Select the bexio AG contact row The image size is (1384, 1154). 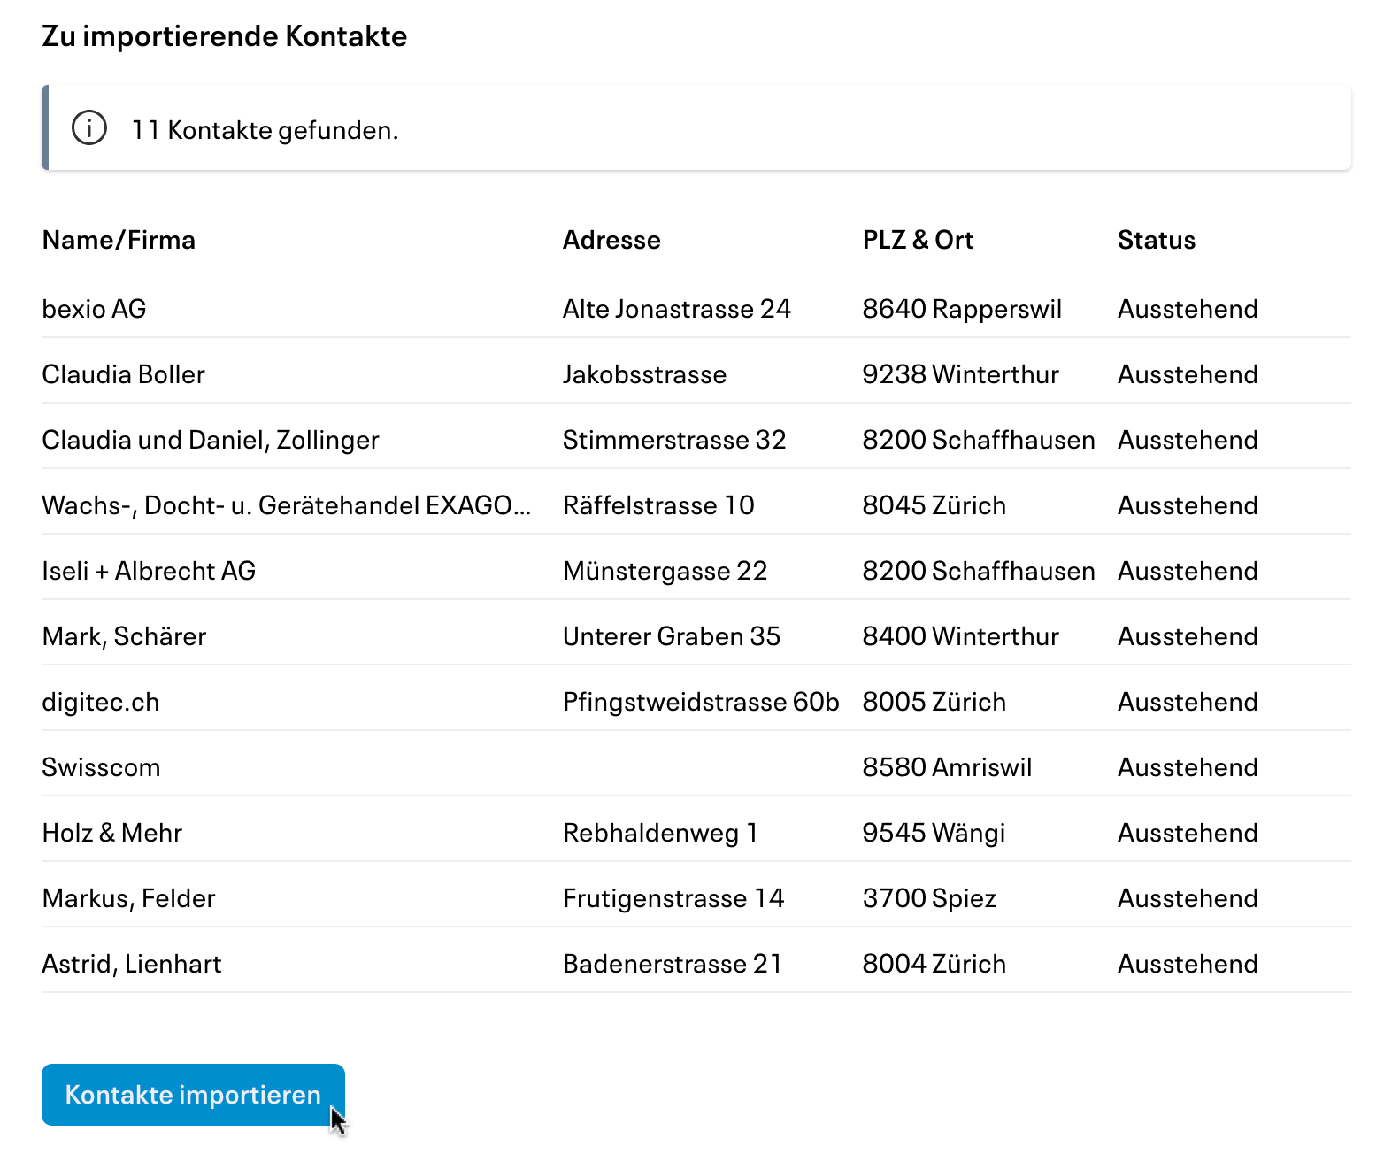[x=94, y=308]
